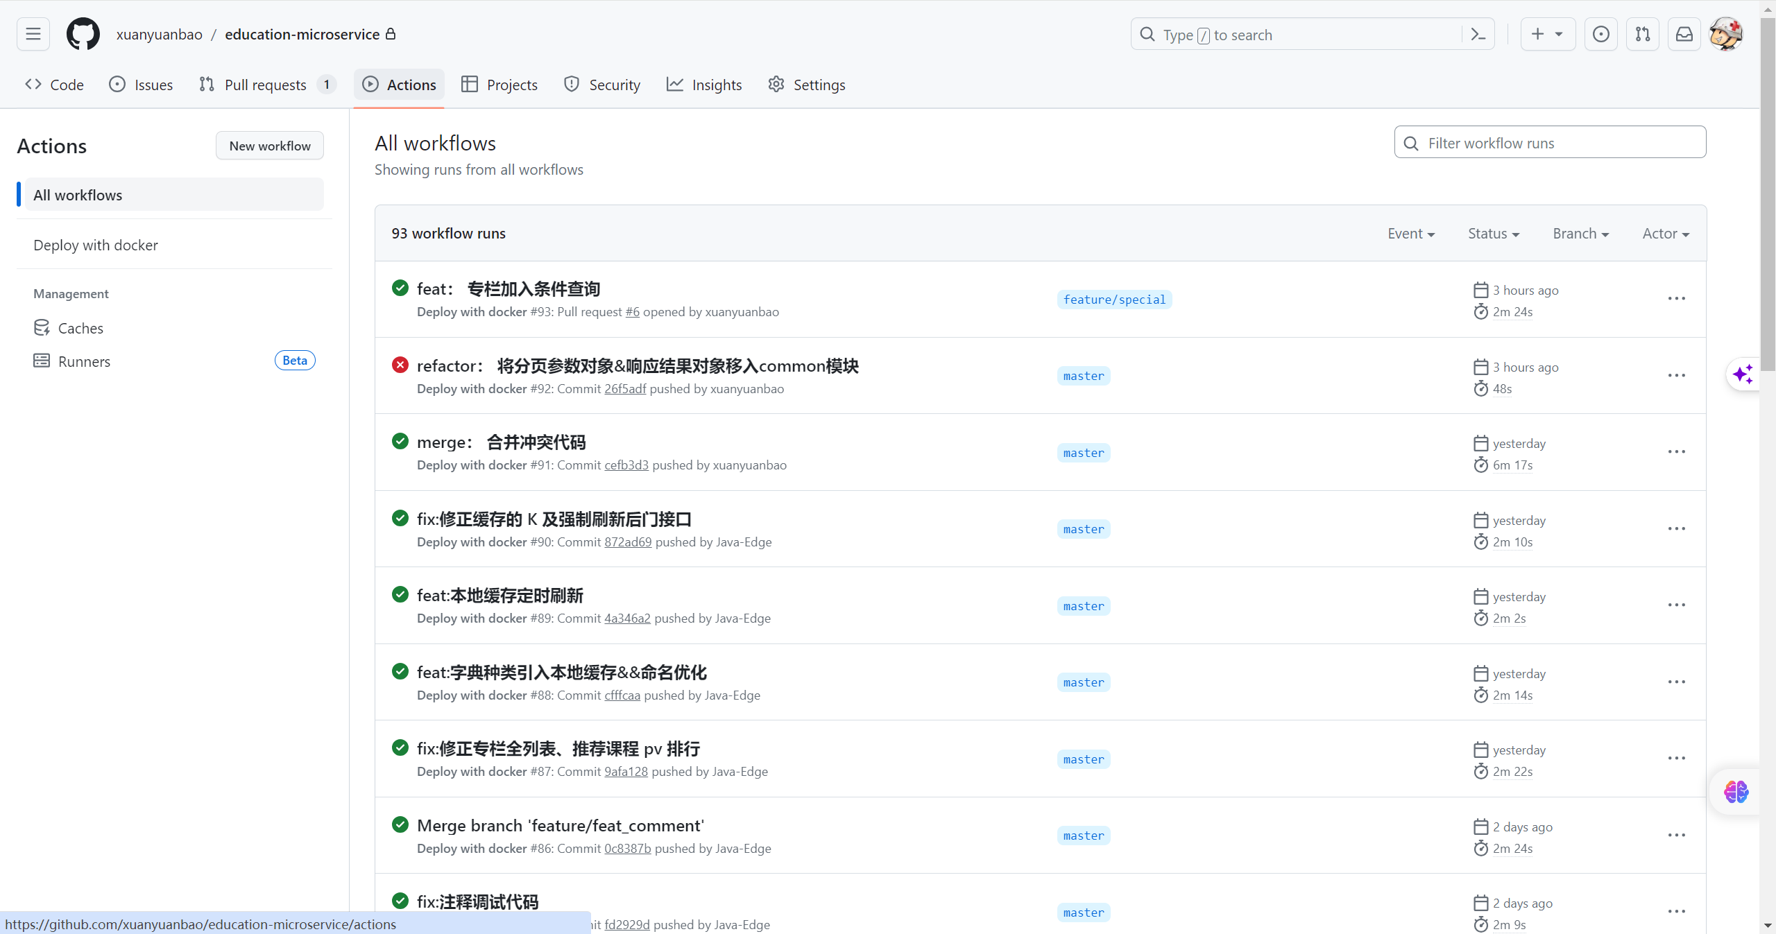Click the Settings gear icon
The image size is (1776, 934).
776,83
